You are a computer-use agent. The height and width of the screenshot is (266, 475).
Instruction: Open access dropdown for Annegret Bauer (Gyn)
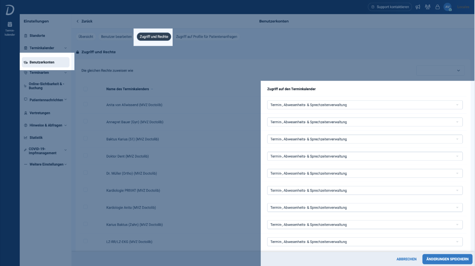click(x=365, y=122)
